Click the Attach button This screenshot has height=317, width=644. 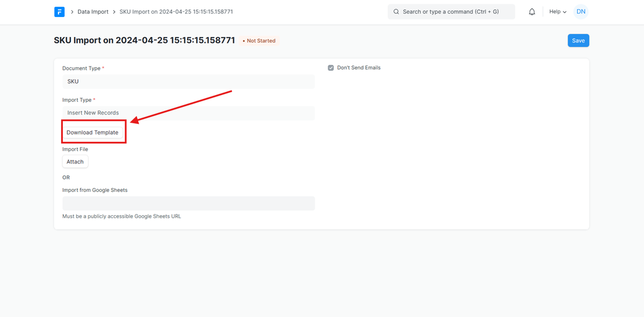pos(75,162)
